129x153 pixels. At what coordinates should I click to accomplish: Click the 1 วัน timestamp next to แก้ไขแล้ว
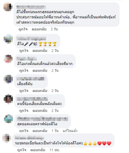pos(55,131)
